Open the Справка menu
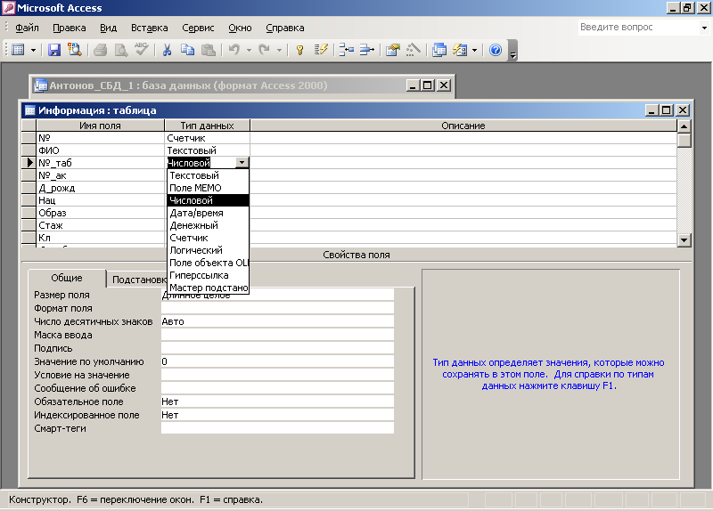Image resolution: width=713 pixels, height=511 pixels. (x=284, y=28)
